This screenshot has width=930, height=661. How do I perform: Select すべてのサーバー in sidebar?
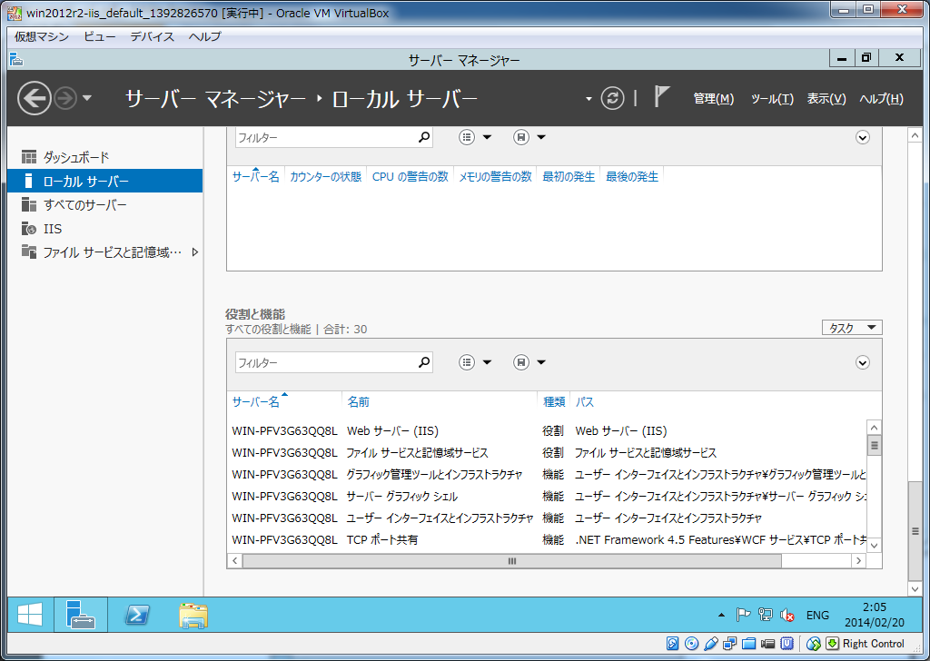[105, 204]
